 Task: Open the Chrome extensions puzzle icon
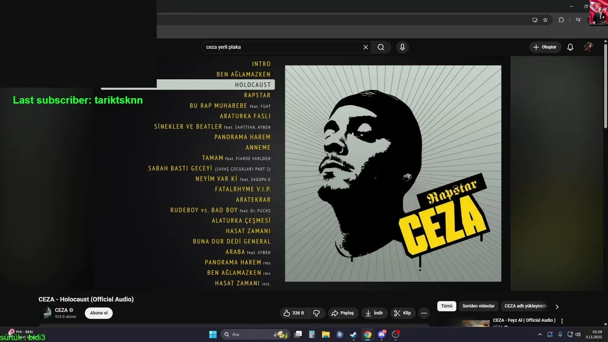[x=561, y=20]
